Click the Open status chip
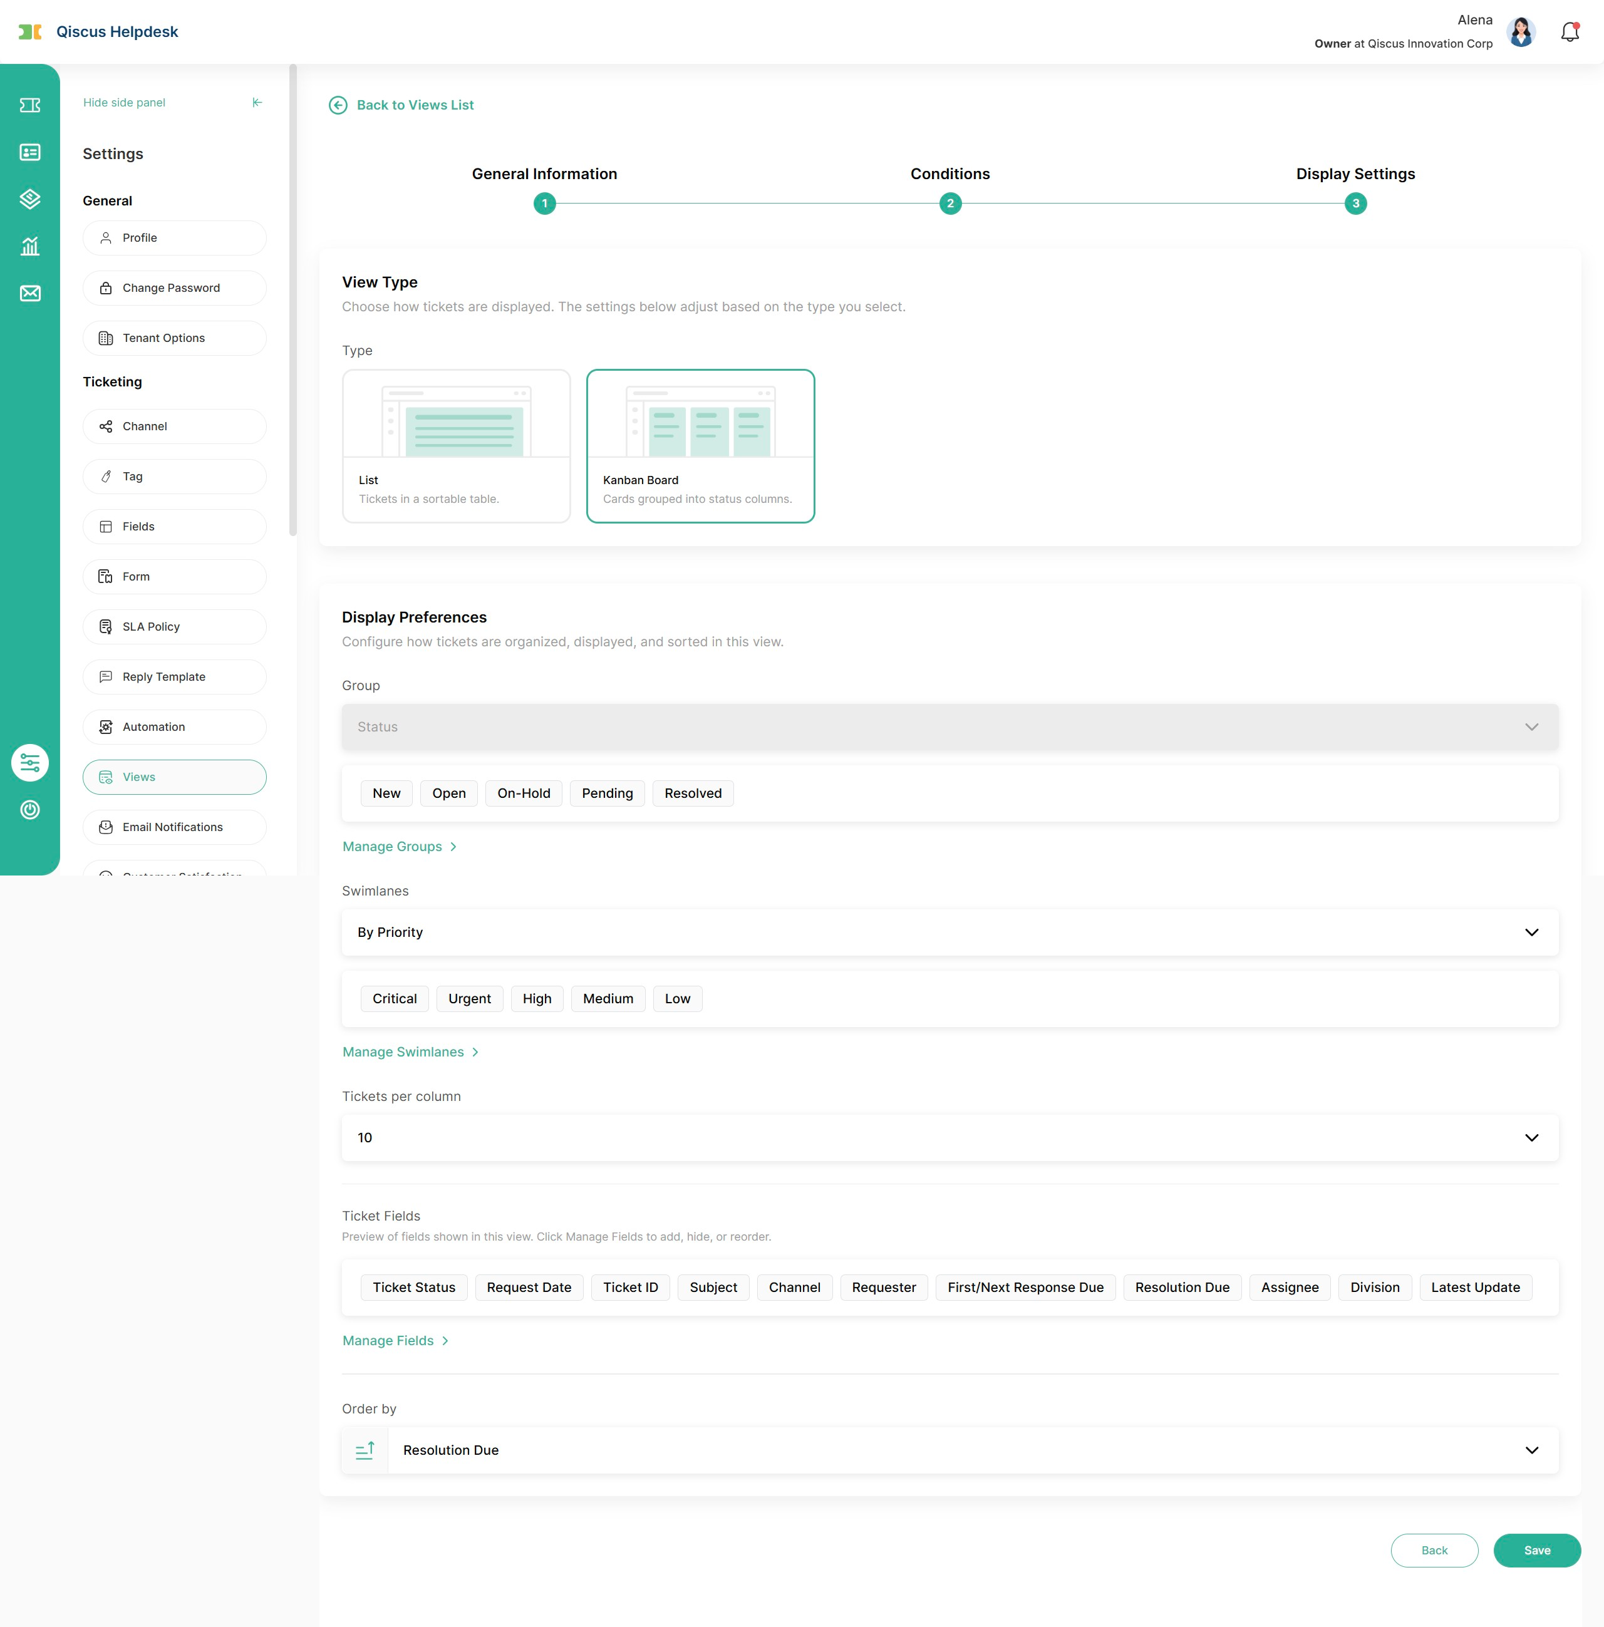 (x=449, y=793)
